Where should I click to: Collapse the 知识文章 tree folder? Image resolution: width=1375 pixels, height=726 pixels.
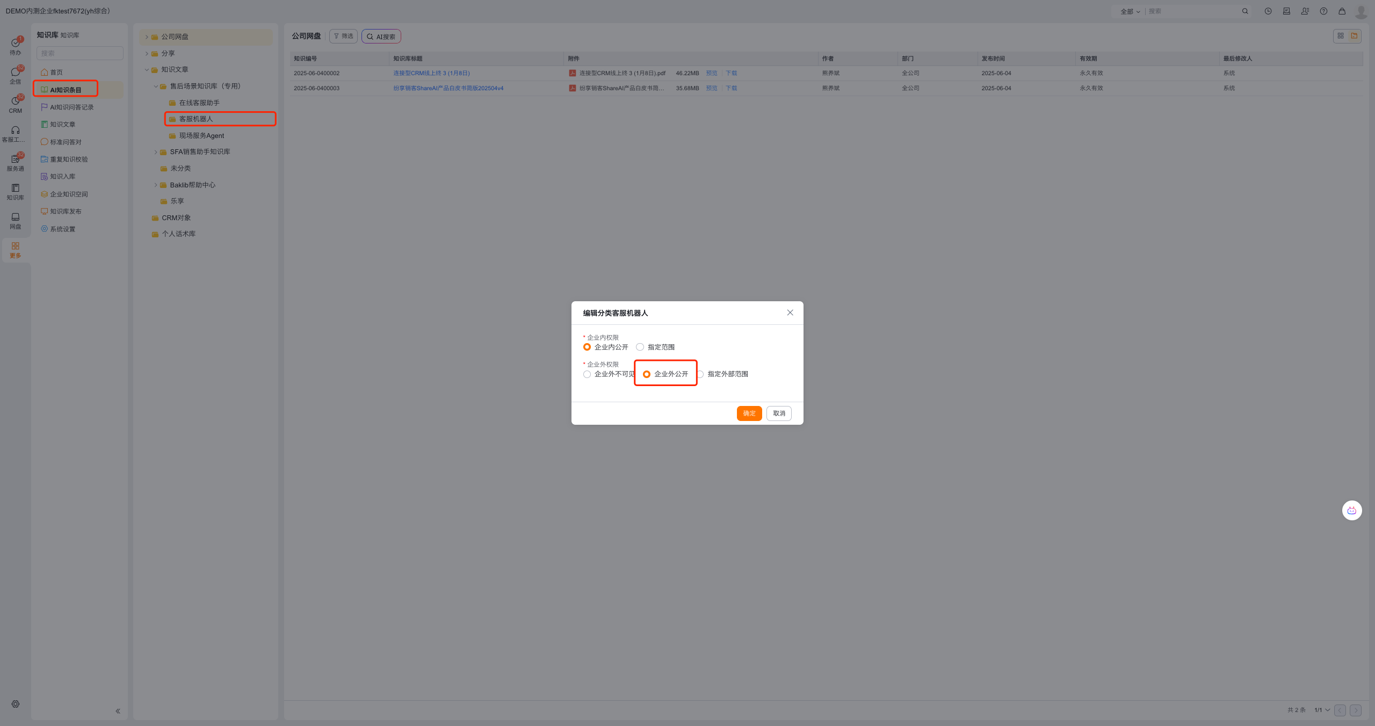147,70
